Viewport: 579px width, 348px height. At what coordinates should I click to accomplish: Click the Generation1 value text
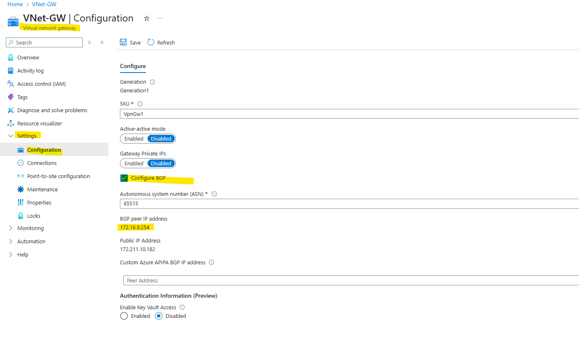[134, 90]
